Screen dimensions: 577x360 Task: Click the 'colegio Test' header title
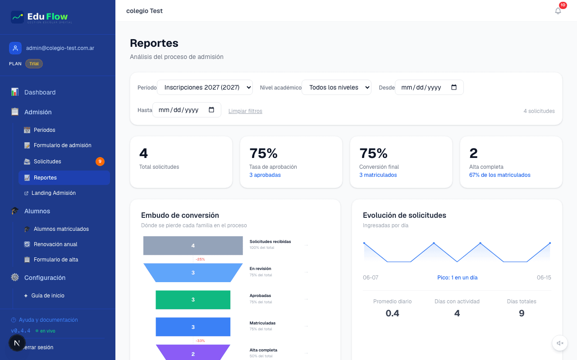144,11
